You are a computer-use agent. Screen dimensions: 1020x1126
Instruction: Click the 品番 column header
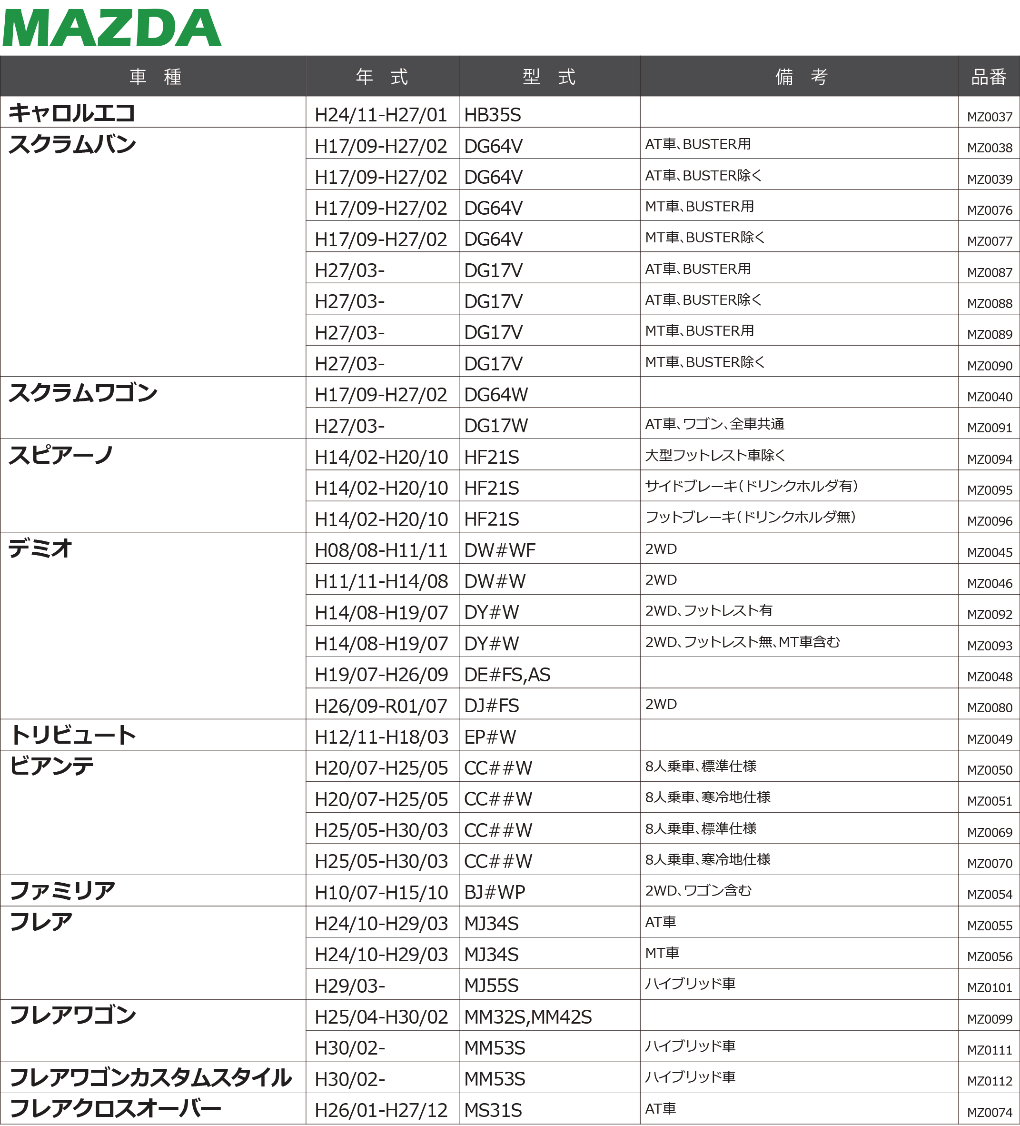(989, 77)
